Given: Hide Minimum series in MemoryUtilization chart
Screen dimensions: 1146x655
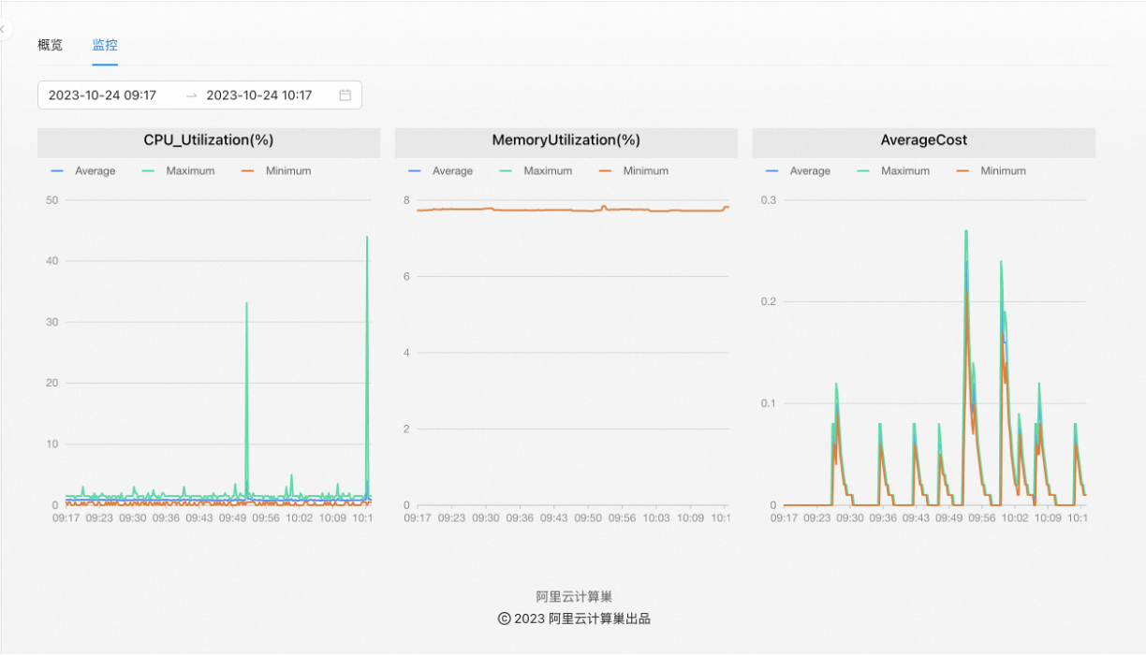Looking at the screenshot, I should [x=634, y=171].
